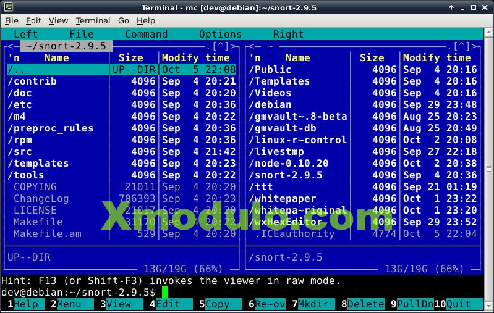Open the Terminal menu

(x=93, y=21)
